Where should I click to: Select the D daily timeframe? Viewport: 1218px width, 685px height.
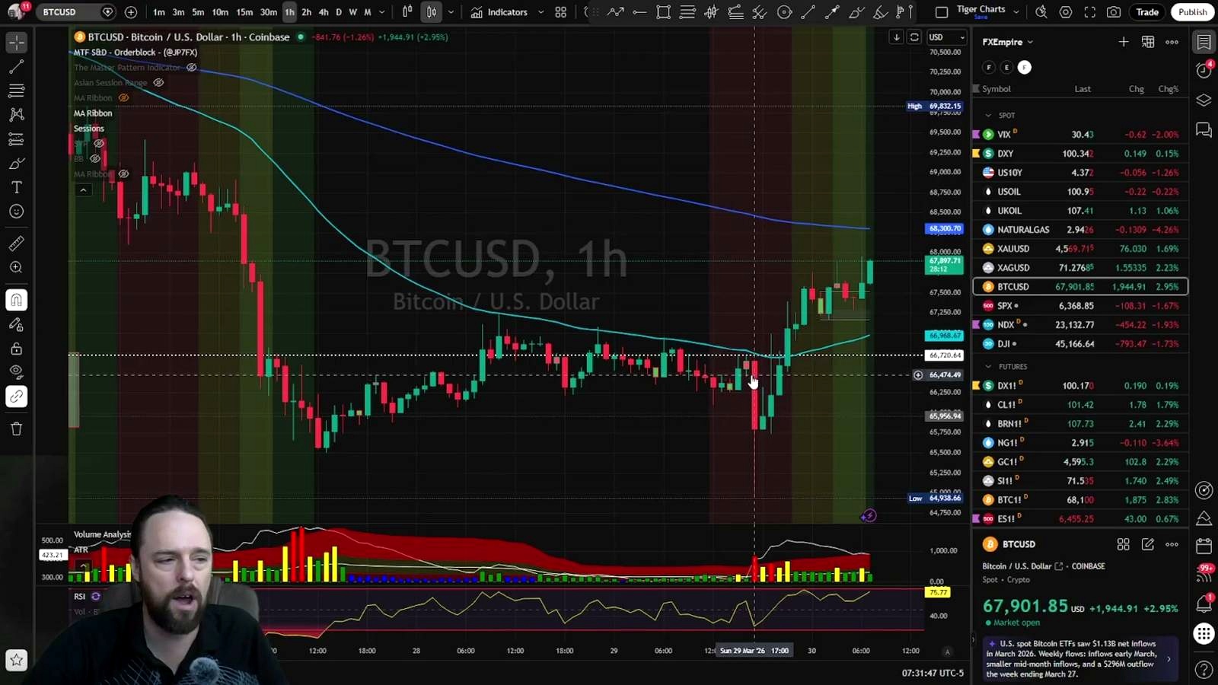tap(339, 12)
